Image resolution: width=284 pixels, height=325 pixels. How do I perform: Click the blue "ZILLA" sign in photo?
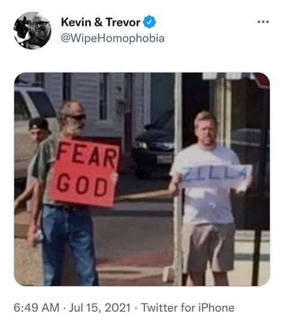coord(216,177)
